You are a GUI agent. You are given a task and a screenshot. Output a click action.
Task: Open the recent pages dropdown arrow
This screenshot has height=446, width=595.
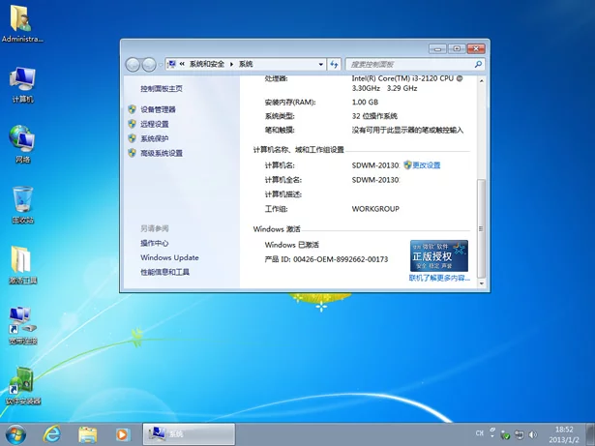click(161, 65)
